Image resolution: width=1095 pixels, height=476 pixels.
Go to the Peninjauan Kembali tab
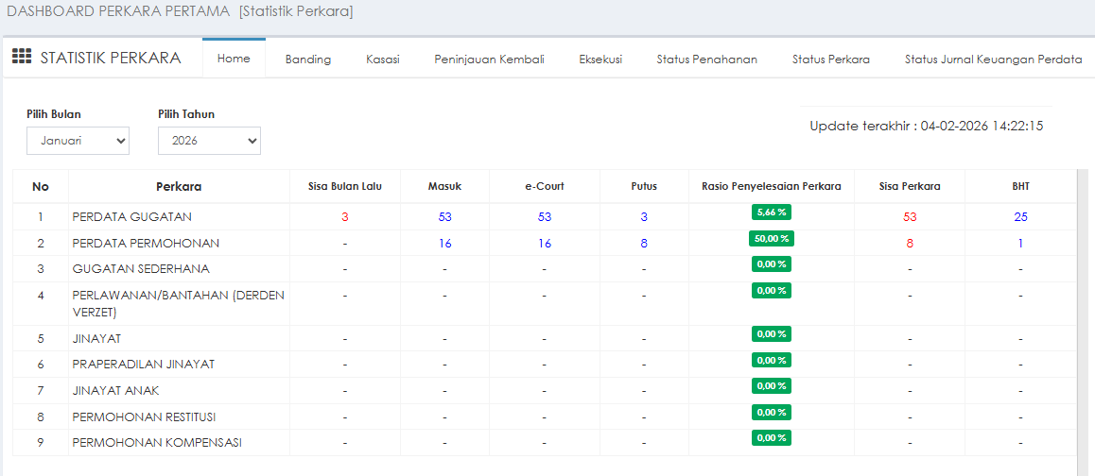click(489, 59)
